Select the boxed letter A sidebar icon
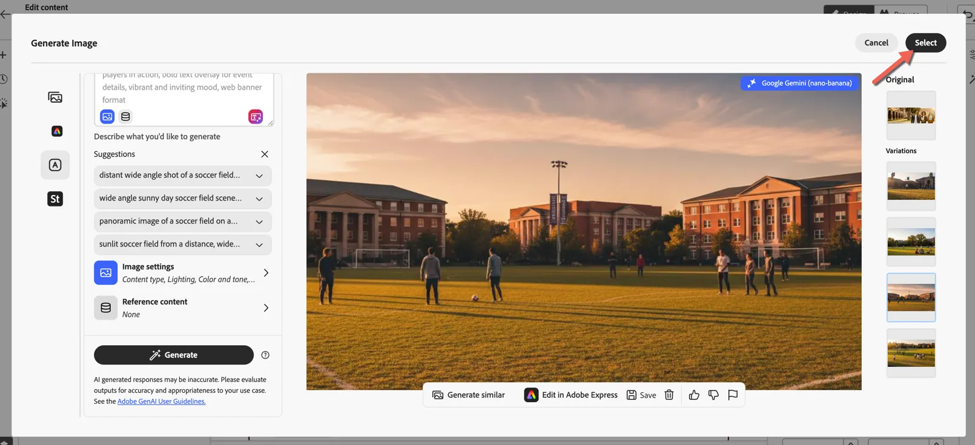 (55, 165)
